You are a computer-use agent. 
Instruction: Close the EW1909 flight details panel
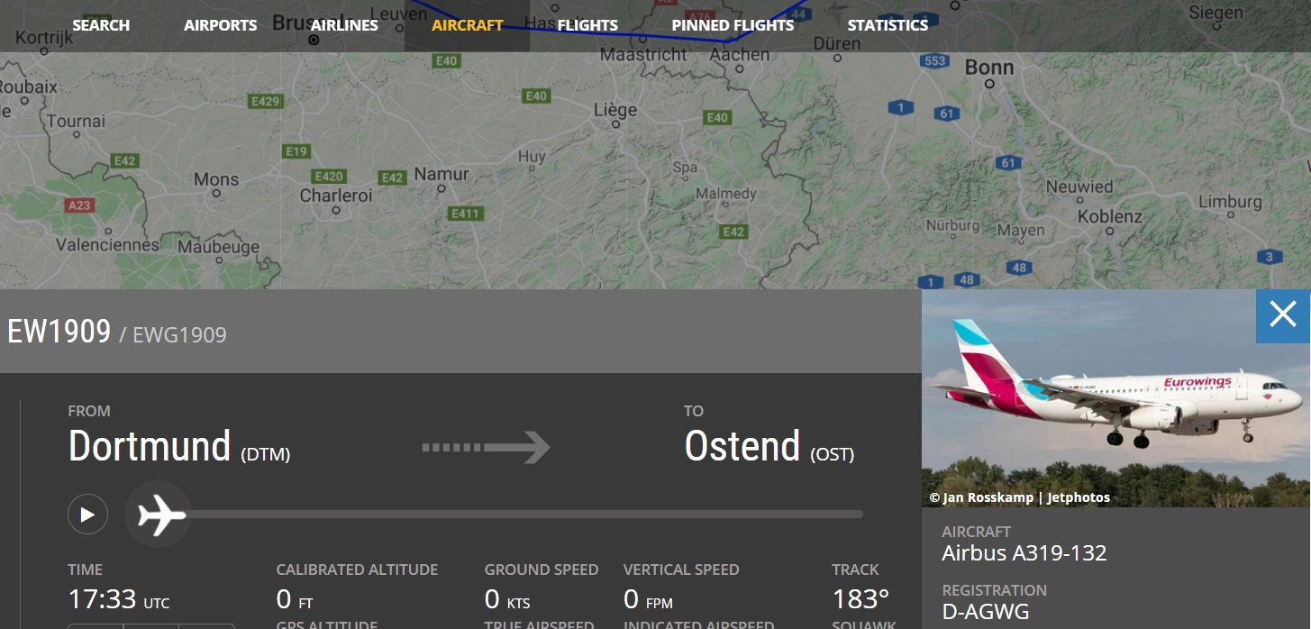(1282, 314)
